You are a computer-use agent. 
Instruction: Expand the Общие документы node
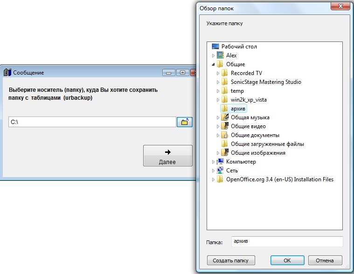click(x=218, y=135)
